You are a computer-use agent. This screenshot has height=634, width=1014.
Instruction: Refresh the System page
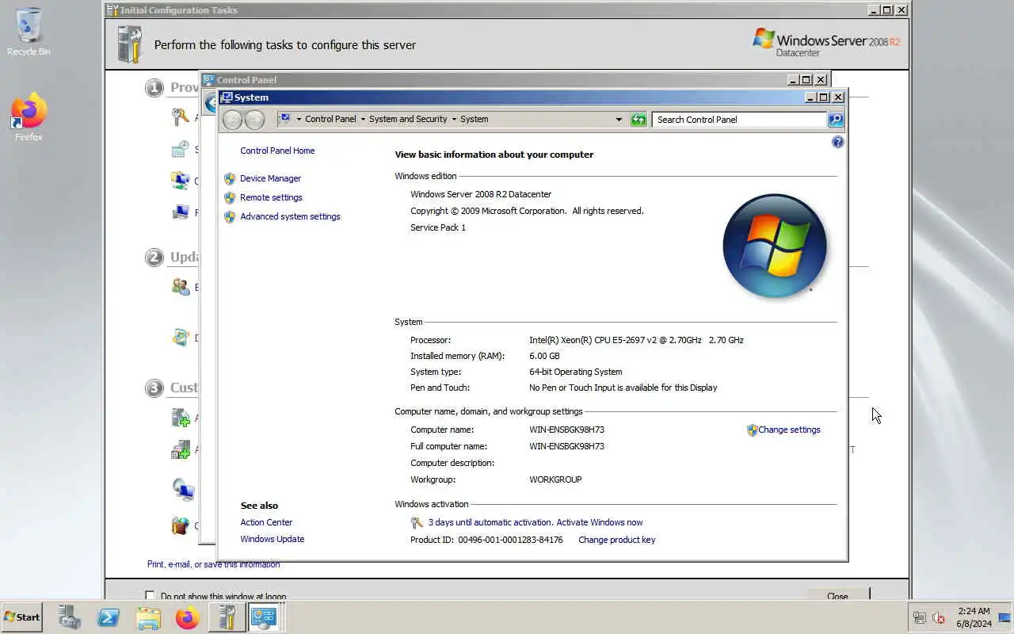coord(639,120)
